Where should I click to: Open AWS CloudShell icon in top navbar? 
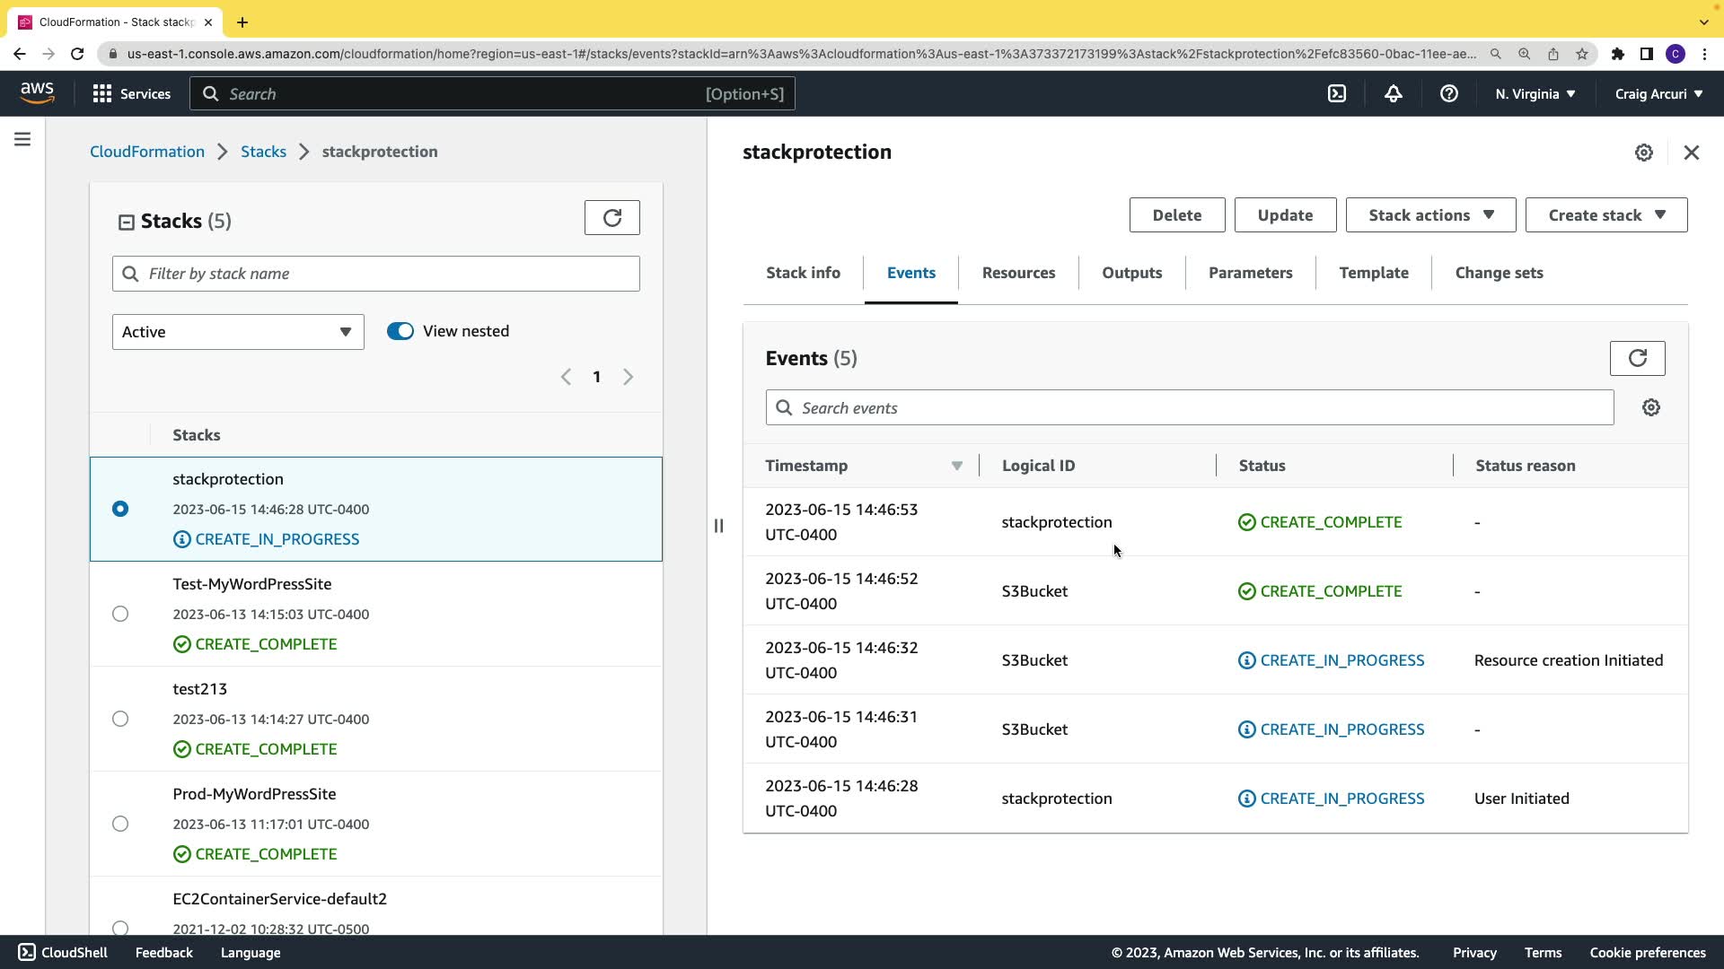pos(1337,93)
